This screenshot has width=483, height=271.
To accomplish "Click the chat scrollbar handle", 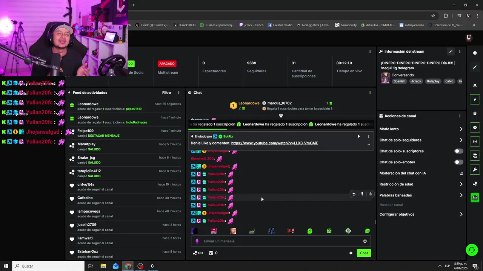I will click(375, 222).
